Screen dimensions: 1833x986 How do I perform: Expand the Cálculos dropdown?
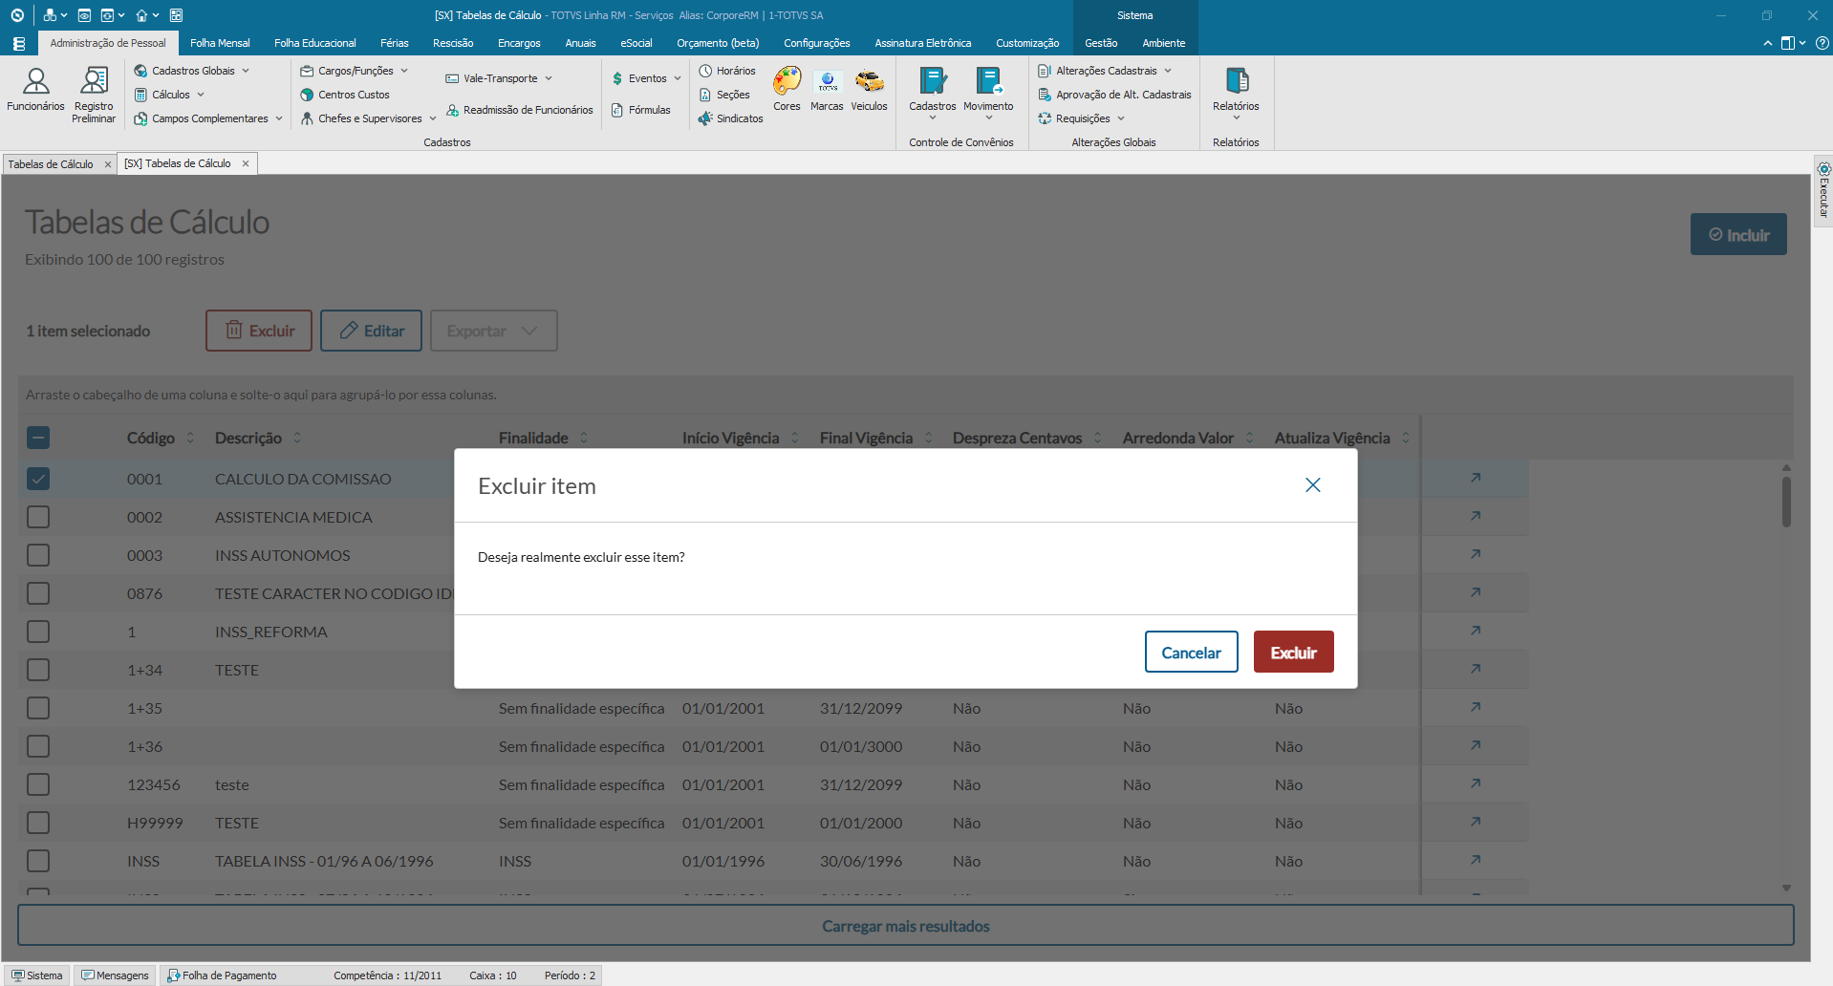[x=201, y=95]
